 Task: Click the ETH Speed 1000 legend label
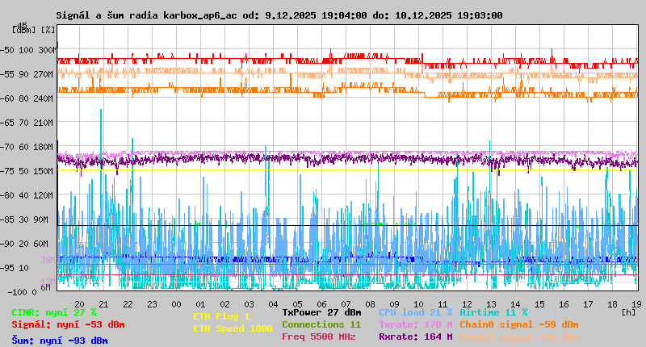[x=233, y=329]
